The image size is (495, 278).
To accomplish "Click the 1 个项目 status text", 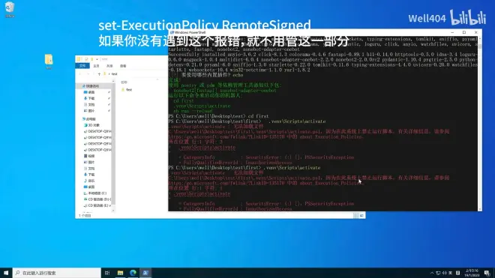I will [85, 216].
